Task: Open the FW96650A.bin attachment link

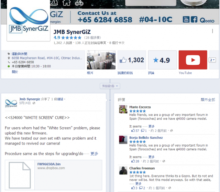Action: click(x=49, y=164)
